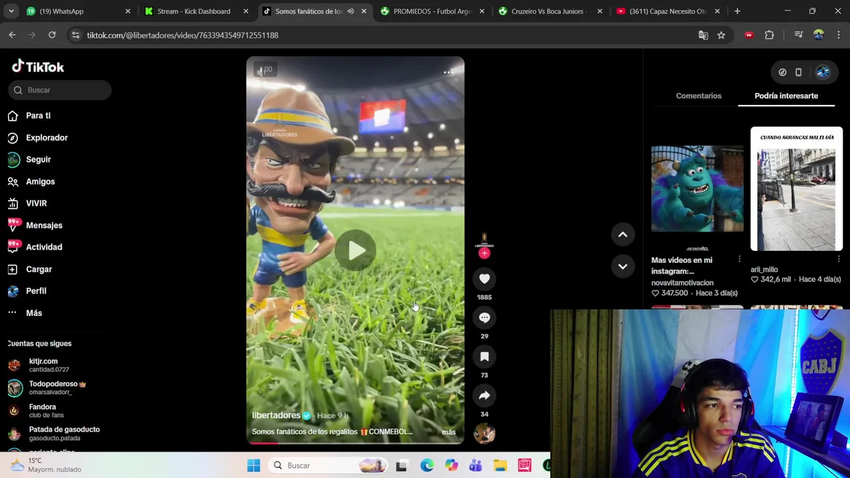Open Actividad notifications

(44, 247)
